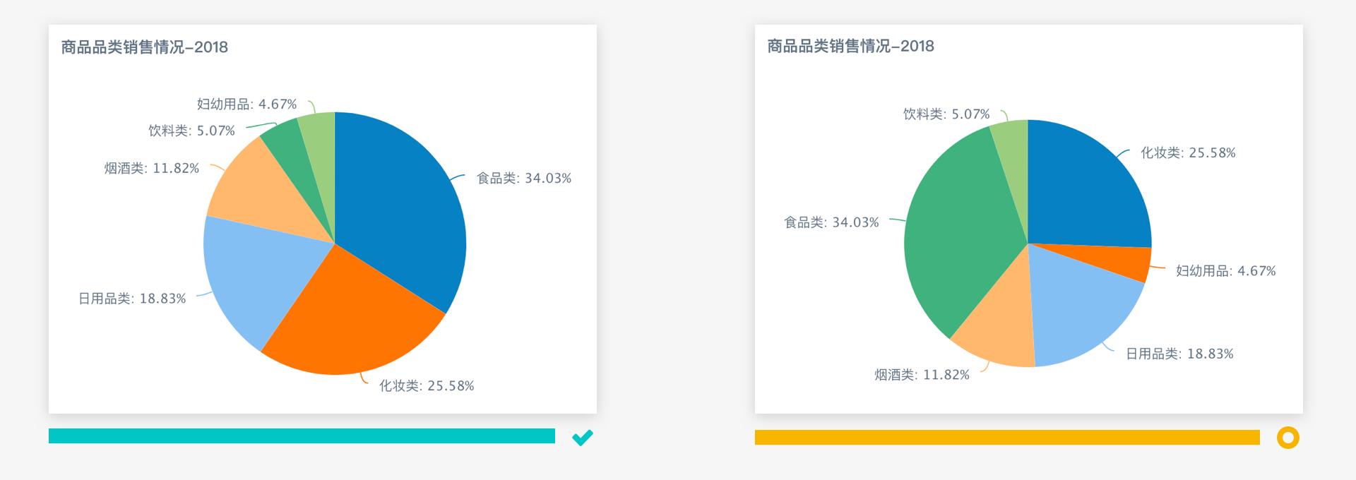Click the yellow circle ring icon

click(1287, 438)
